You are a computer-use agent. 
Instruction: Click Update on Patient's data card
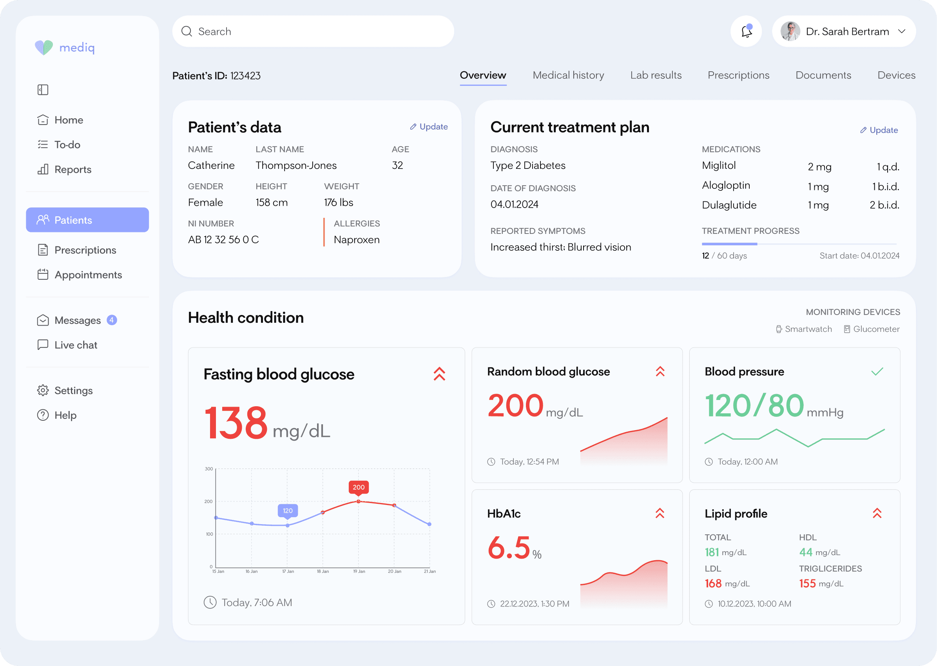click(x=429, y=127)
